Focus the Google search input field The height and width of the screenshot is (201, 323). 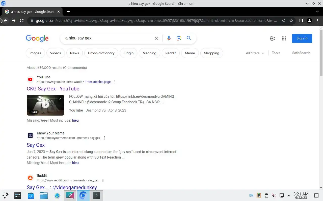pyautogui.click(x=109, y=38)
